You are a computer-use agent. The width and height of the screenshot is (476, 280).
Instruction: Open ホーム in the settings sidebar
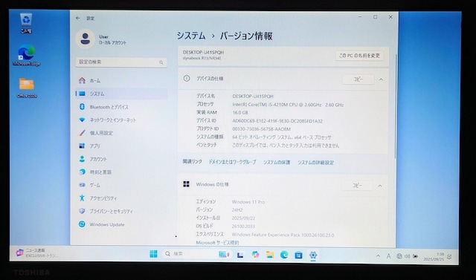pyautogui.click(x=121, y=81)
